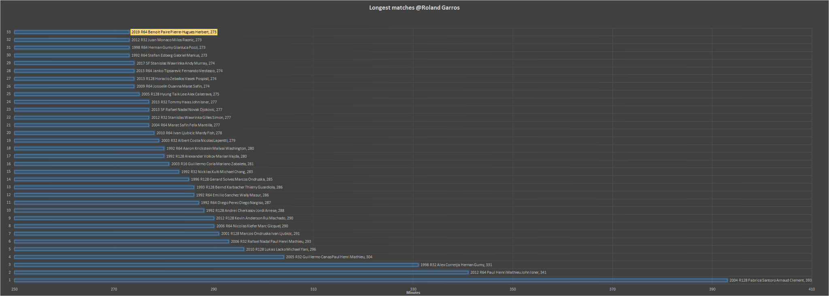829x296 pixels.
Task: Select the highlighted label '2019 R64 Benoit Paire Pierre-Hugues Herbert, 273'
Action: (174, 32)
